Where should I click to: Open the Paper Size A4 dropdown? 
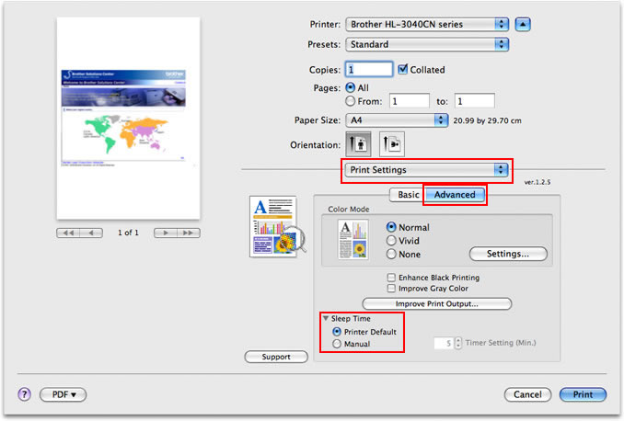[397, 120]
